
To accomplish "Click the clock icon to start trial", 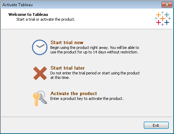I will 40,47.
